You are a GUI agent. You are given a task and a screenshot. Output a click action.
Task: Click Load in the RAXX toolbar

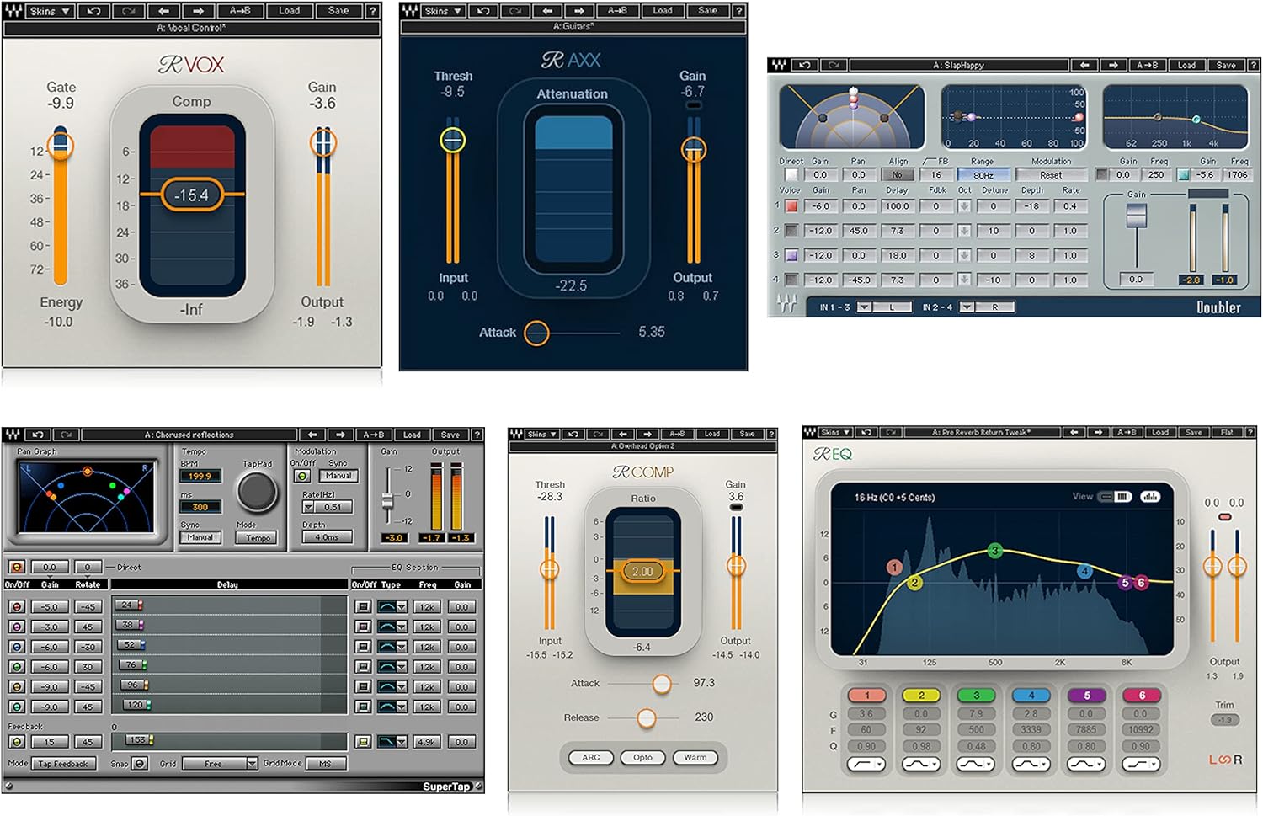[663, 11]
